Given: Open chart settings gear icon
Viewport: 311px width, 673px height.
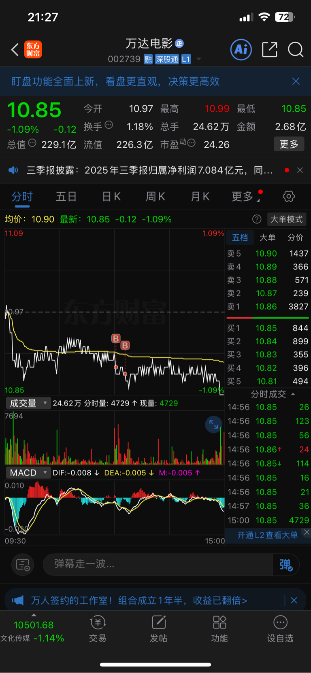Looking at the screenshot, I should 289,197.
